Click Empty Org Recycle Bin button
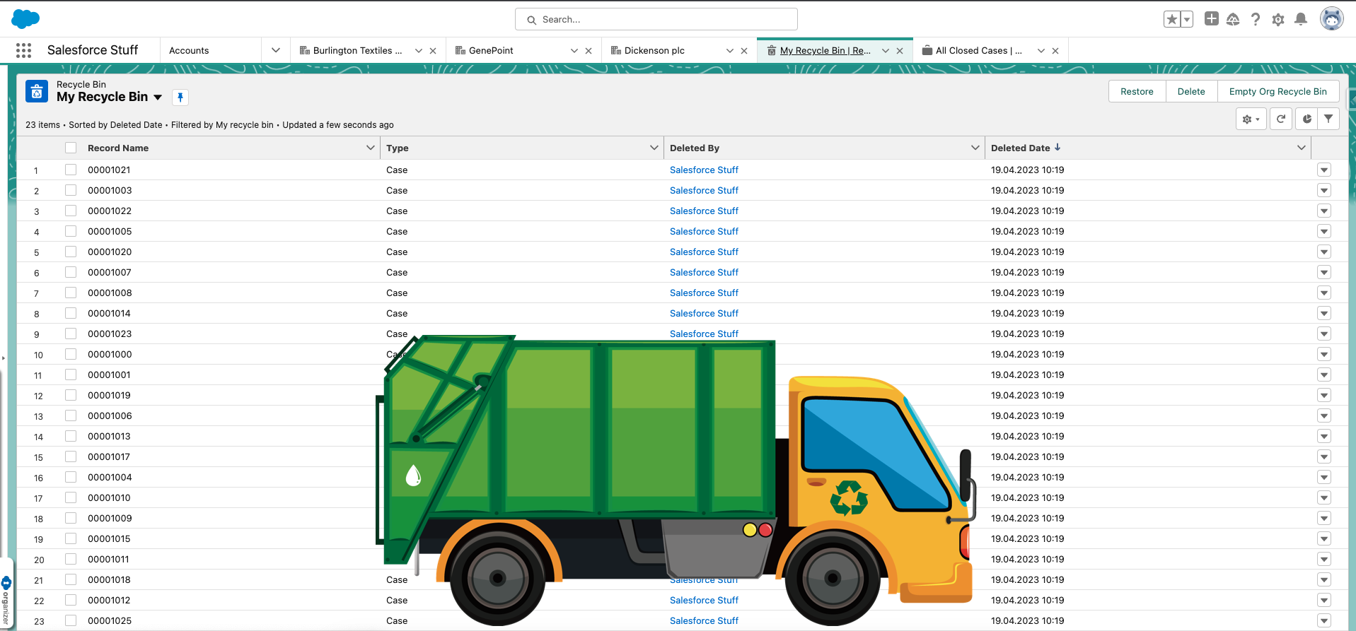This screenshot has height=631, width=1356. point(1278,91)
